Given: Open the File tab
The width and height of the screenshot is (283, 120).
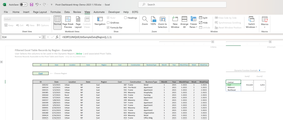Looking at the screenshot, I should click(6, 12).
